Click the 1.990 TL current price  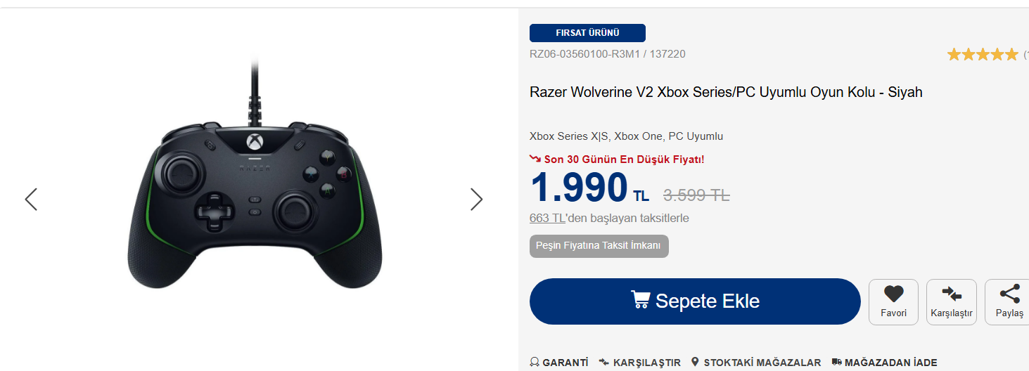(589, 188)
